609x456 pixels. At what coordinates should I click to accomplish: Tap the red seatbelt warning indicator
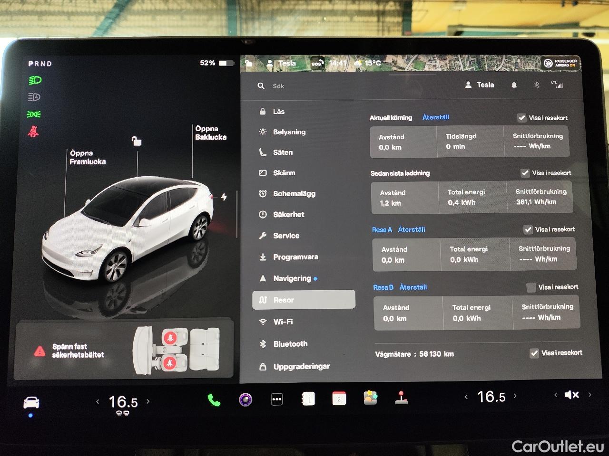pos(33,132)
